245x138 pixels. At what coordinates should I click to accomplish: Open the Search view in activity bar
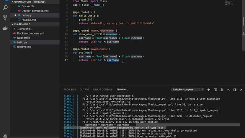click(x=5, y=8)
